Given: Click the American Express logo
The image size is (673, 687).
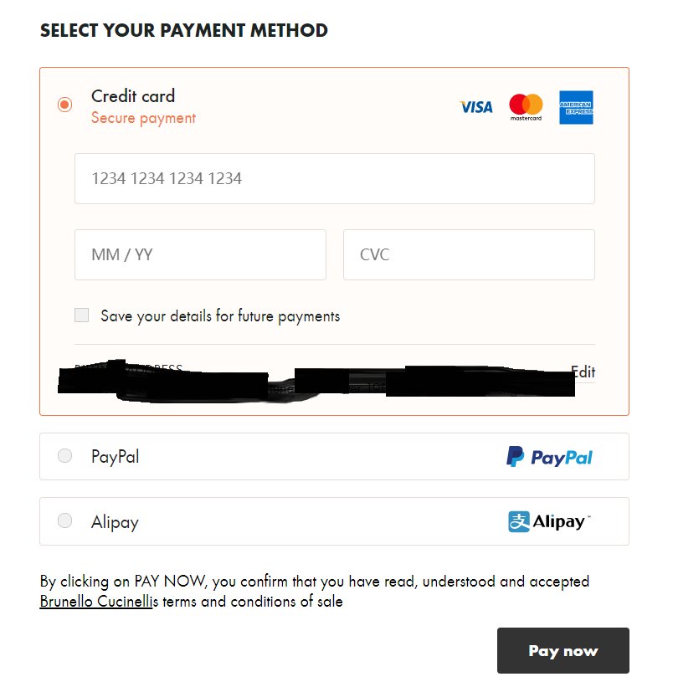Looking at the screenshot, I should coord(576,107).
